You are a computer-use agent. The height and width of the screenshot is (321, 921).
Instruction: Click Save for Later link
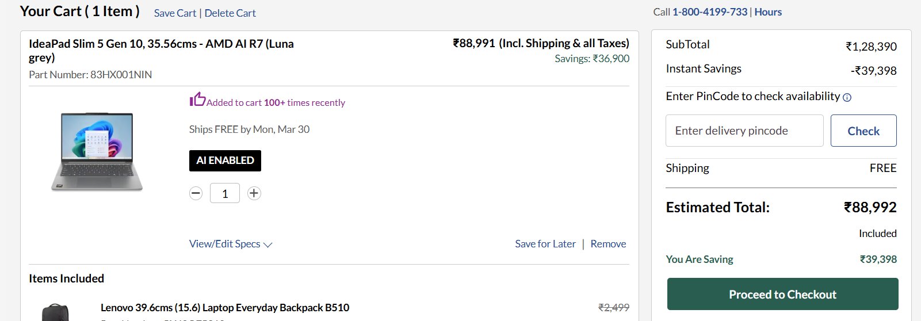point(545,244)
